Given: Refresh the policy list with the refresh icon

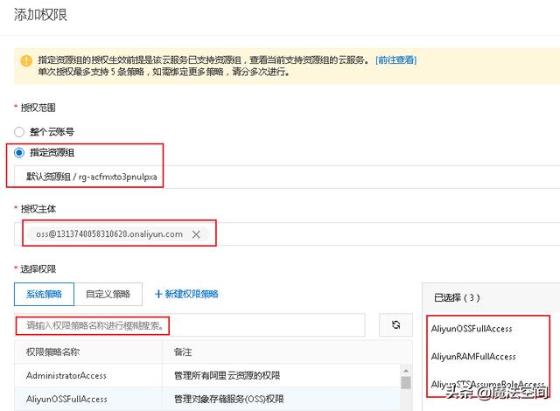Looking at the screenshot, I should pyautogui.click(x=395, y=325).
